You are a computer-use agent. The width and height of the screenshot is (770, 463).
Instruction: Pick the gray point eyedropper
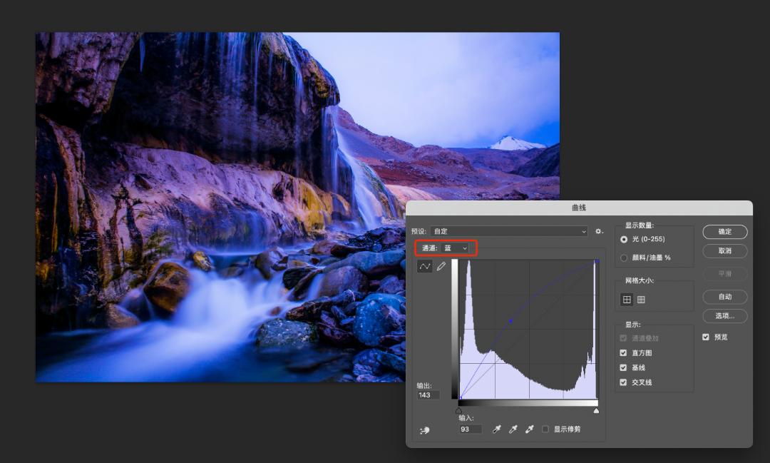513,429
